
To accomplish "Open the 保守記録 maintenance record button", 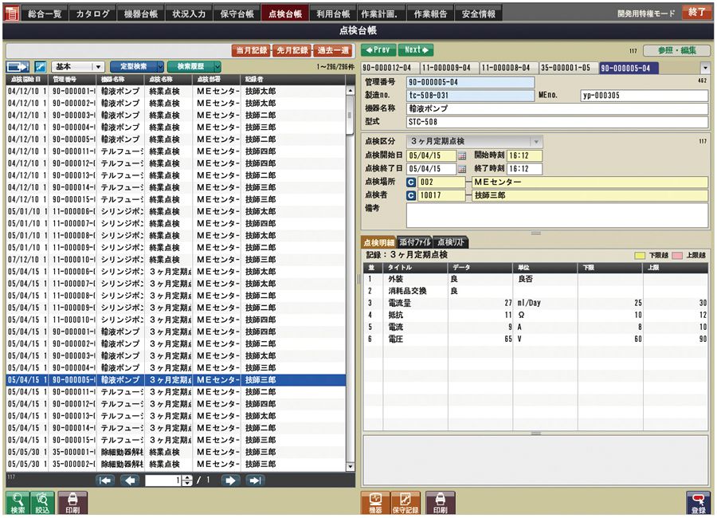I will click(406, 504).
